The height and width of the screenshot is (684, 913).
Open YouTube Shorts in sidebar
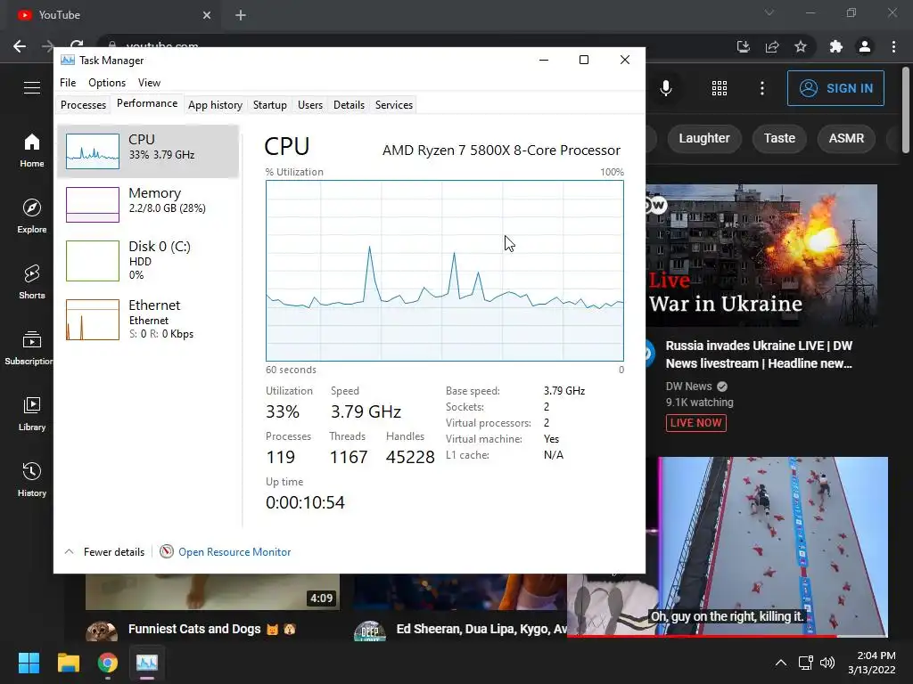click(32, 281)
